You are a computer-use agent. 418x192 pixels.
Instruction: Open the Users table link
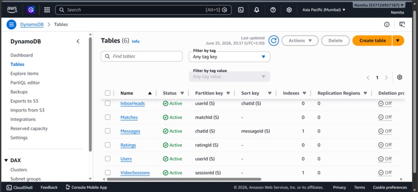[126, 159]
